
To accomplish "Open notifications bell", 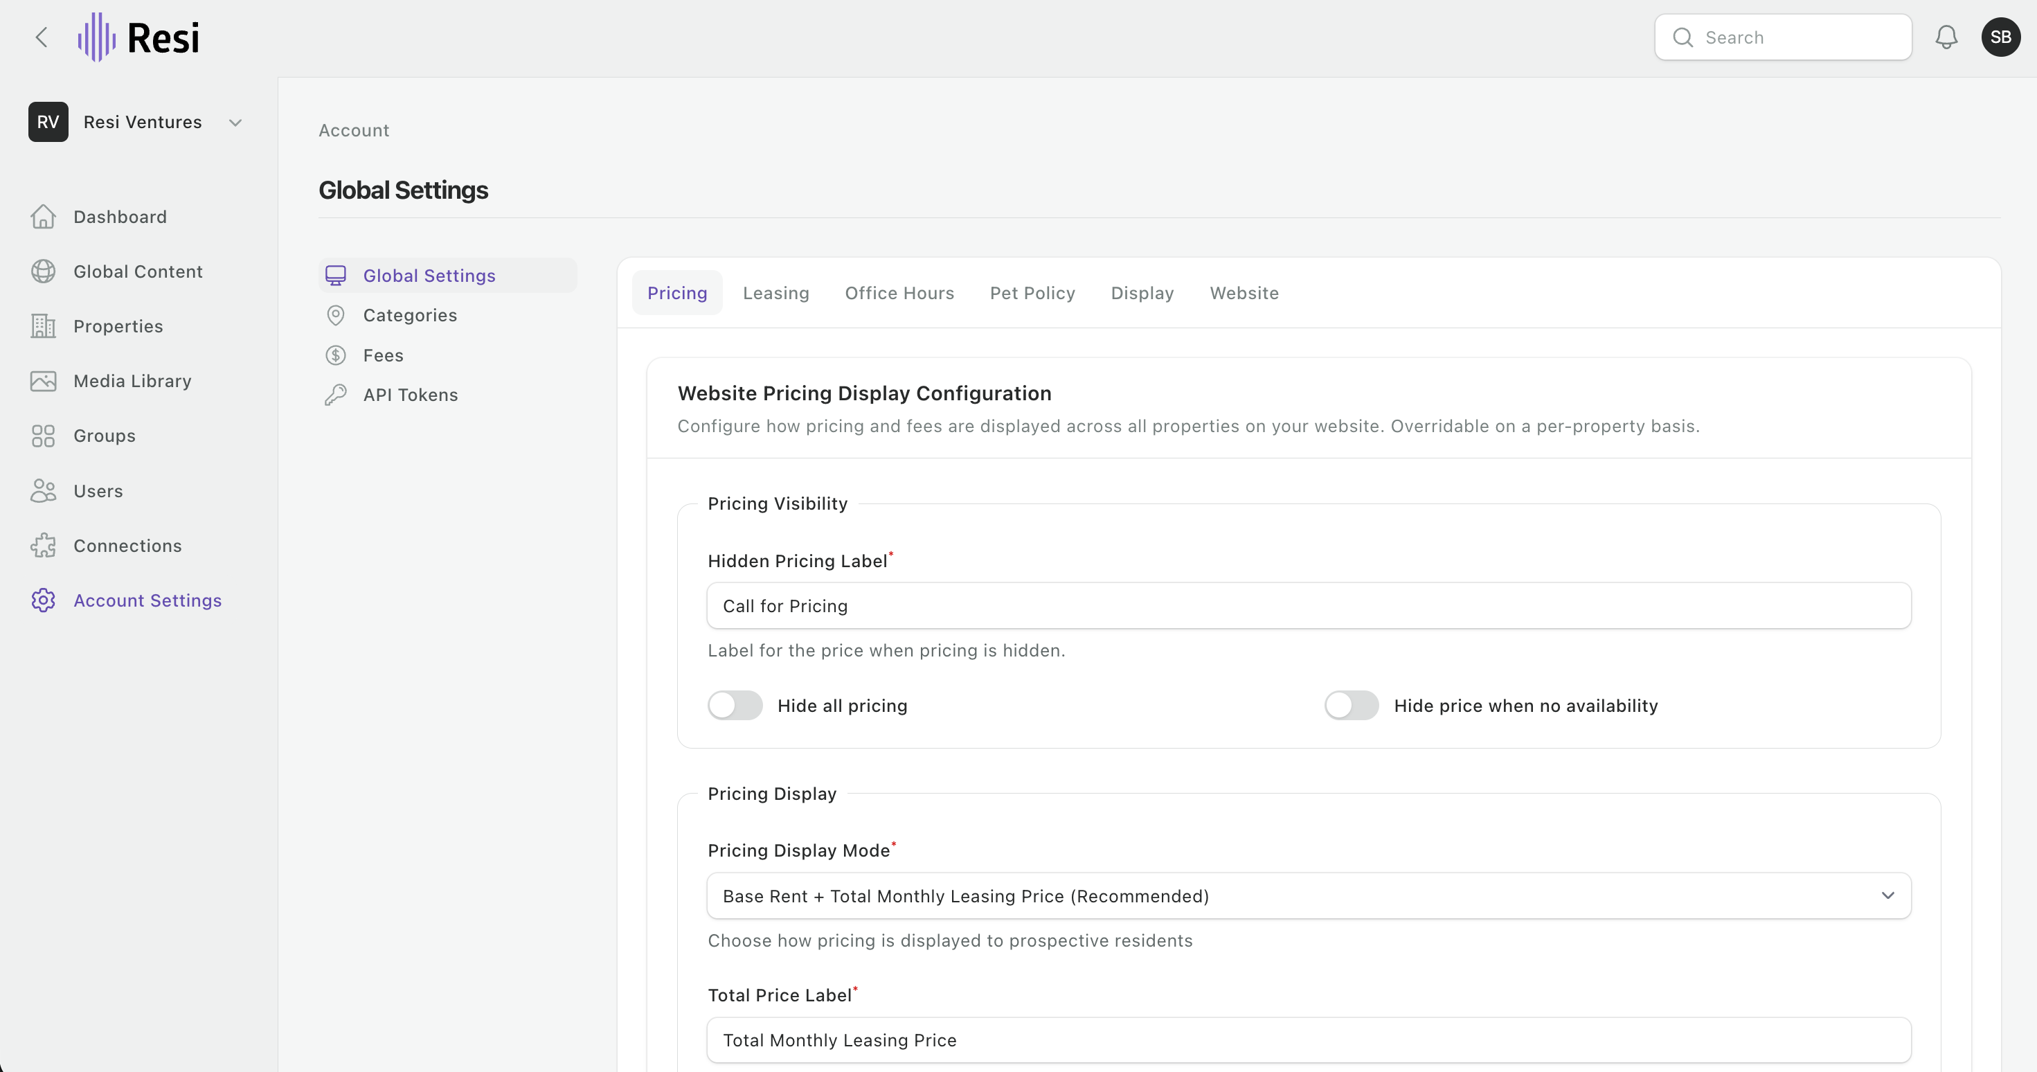I will 1946,37.
